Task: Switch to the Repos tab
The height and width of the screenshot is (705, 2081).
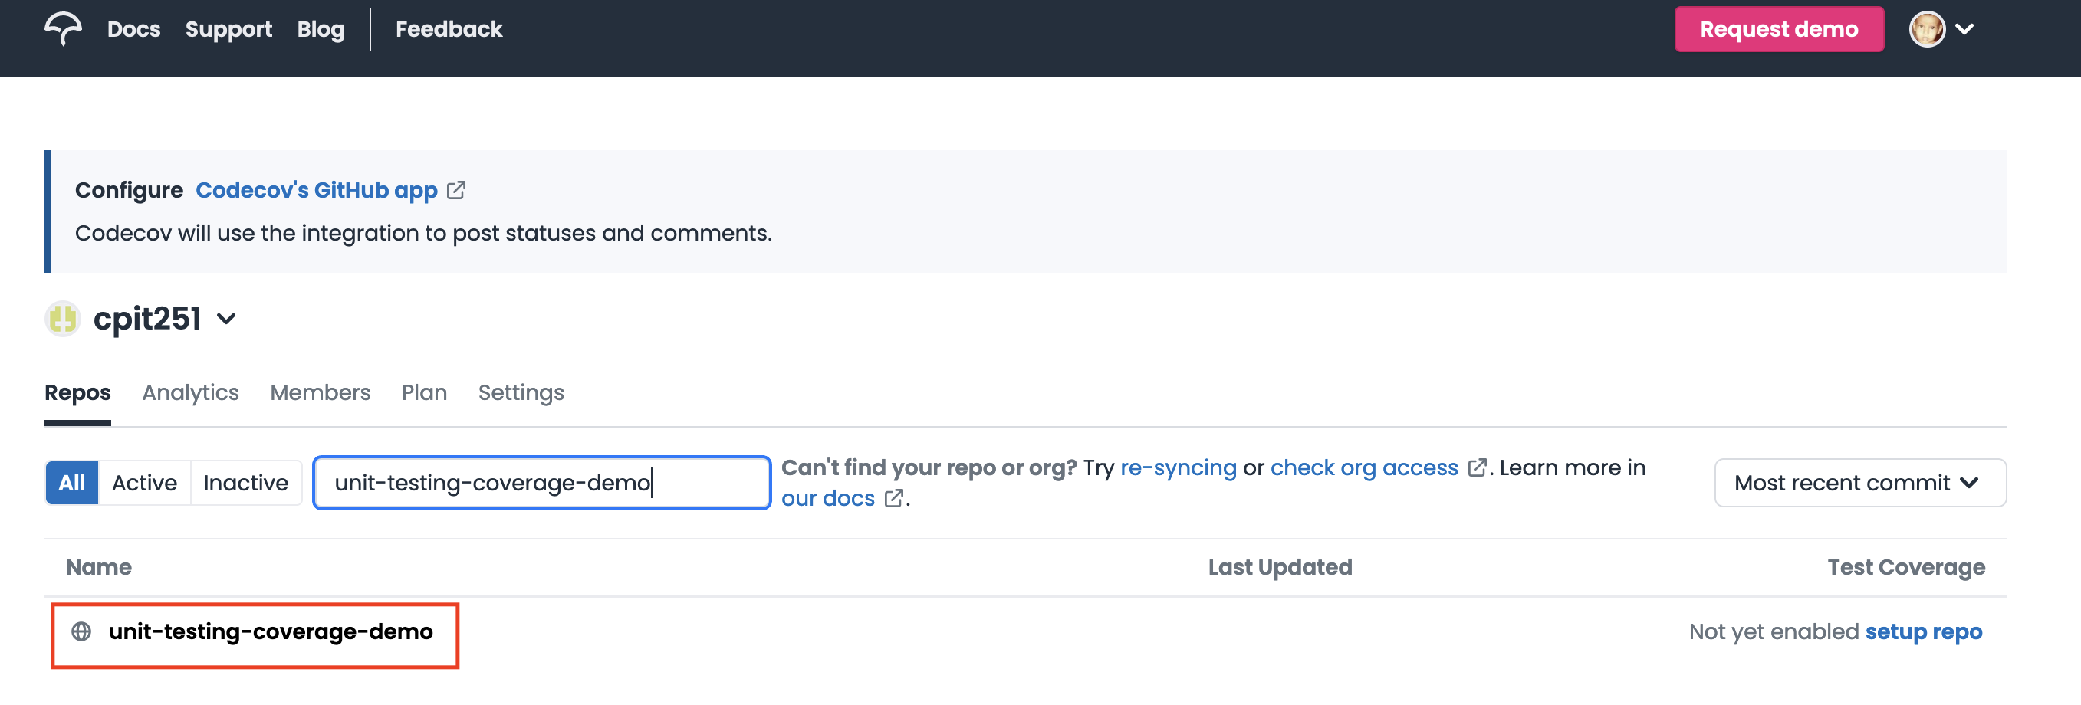Action: 77,392
